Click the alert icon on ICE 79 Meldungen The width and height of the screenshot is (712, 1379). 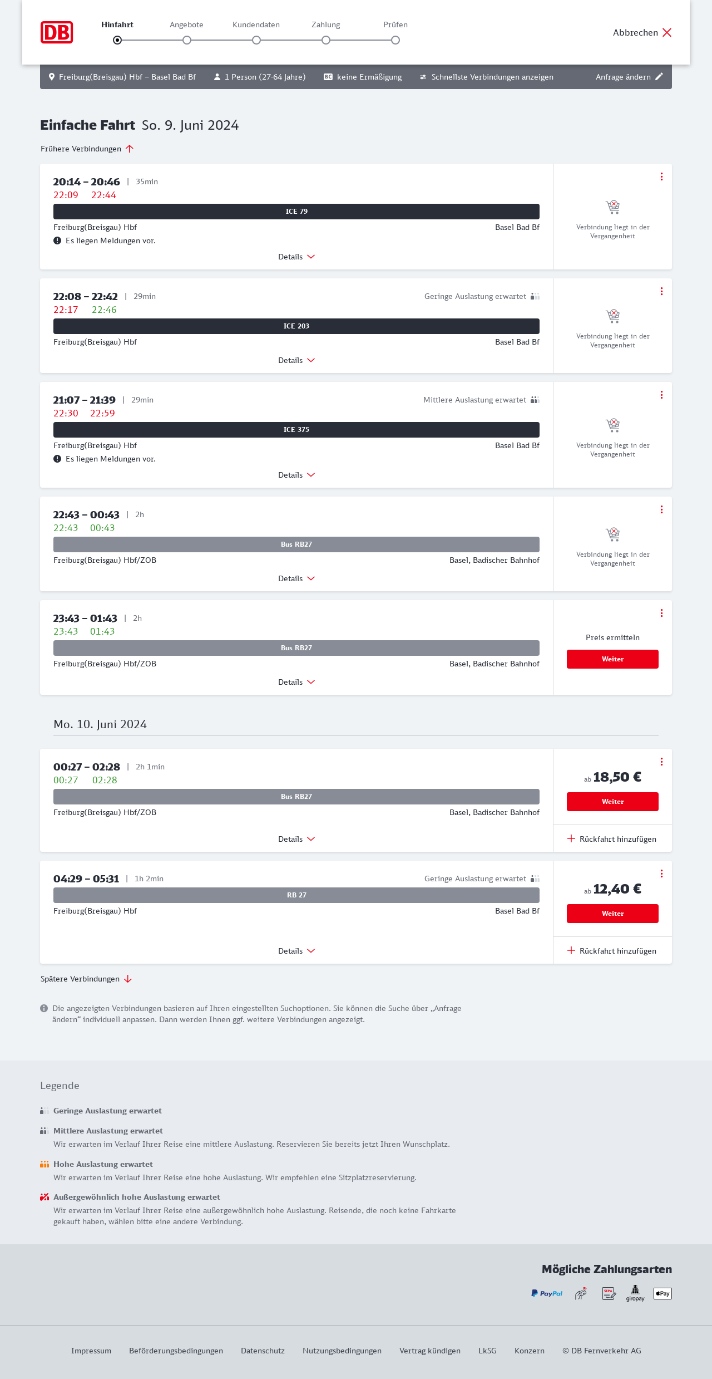57,241
